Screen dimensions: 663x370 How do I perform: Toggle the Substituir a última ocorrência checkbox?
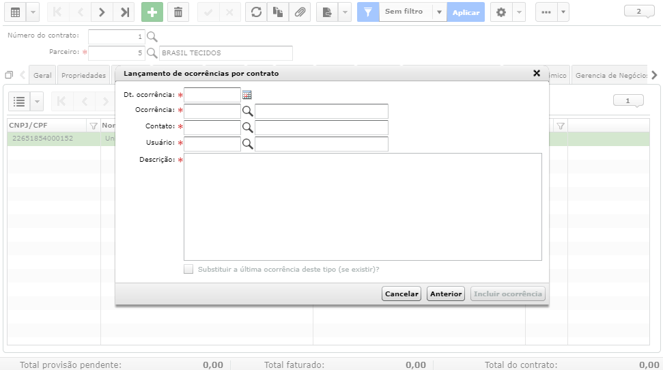coord(188,269)
